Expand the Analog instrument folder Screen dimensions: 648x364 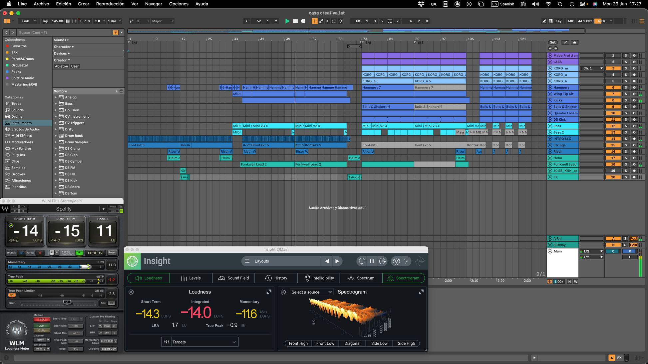[56, 97]
